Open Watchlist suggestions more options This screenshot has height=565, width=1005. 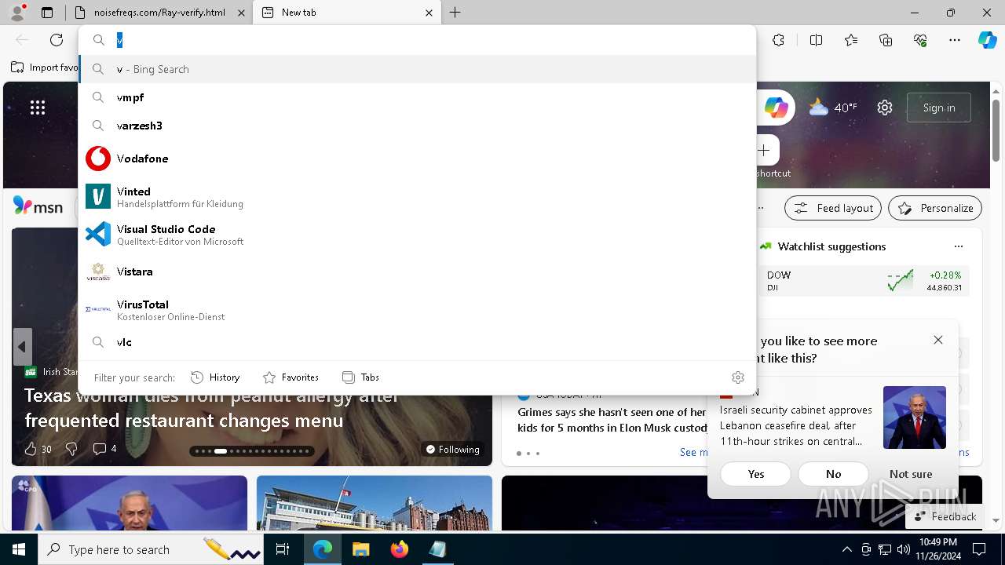pos(958,246)
